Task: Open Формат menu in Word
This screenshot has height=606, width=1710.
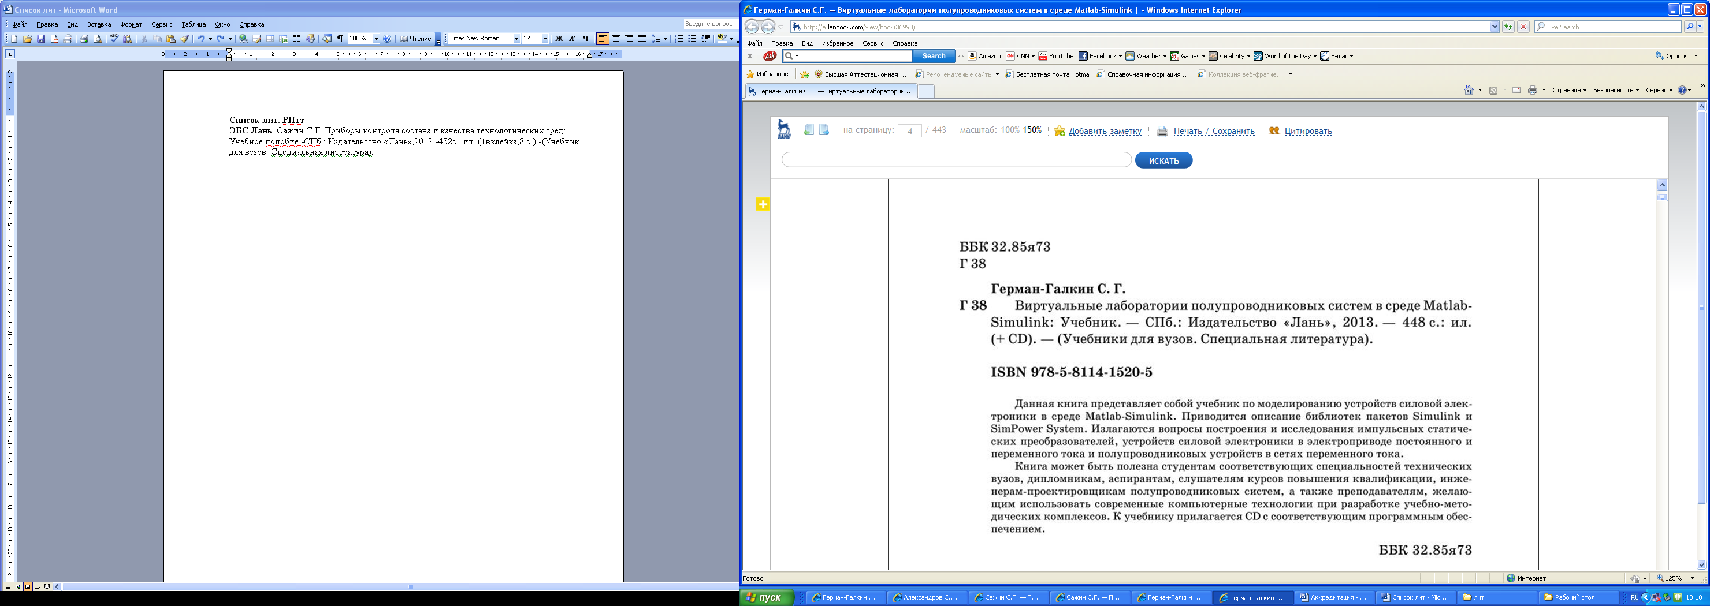Action: tap(131, 25)
